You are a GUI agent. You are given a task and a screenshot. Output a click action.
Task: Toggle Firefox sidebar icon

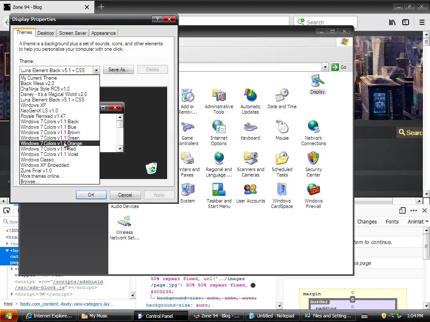coord(406,22)
